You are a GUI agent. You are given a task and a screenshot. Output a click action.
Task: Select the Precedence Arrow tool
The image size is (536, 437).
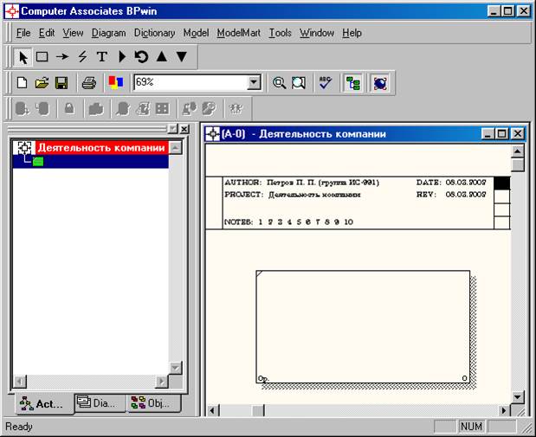pos(62,56)
